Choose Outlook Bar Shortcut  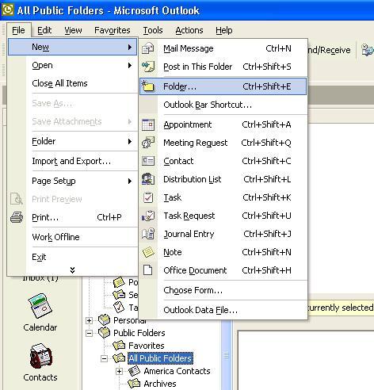click(x=223, y=105)
